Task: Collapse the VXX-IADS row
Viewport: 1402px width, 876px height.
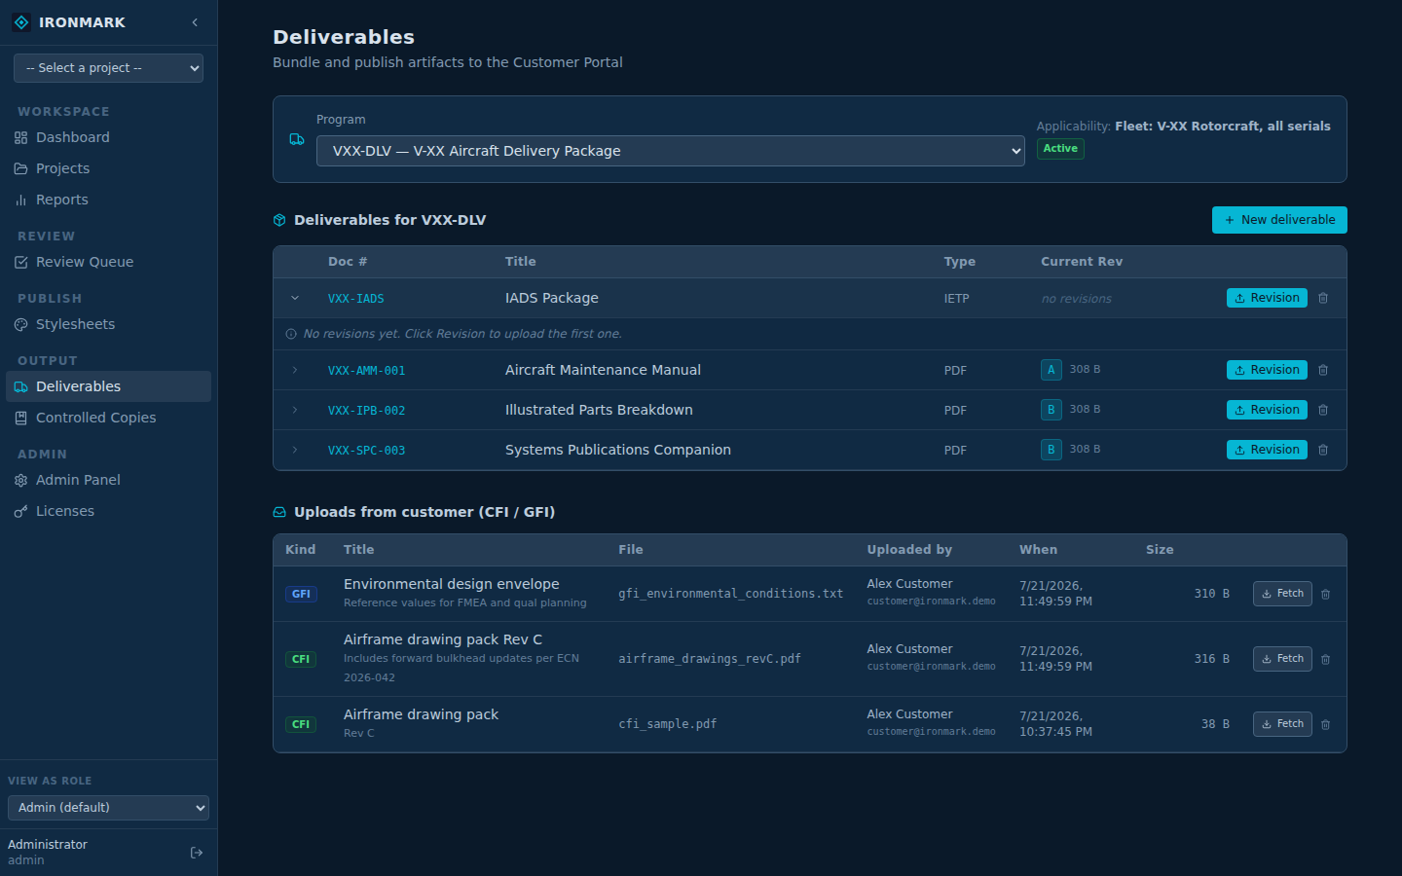Action: pyautogui.click(x=295, y=298)
